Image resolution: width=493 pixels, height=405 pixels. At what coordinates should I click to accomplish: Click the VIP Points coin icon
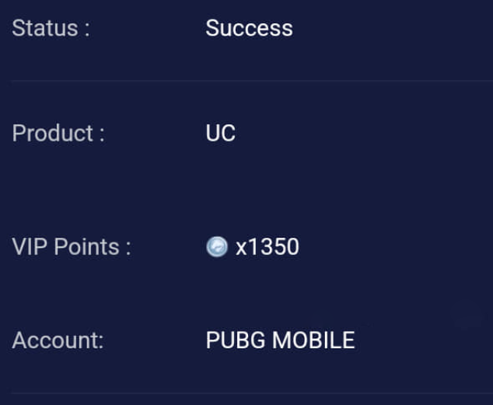[x=217, y=246]
